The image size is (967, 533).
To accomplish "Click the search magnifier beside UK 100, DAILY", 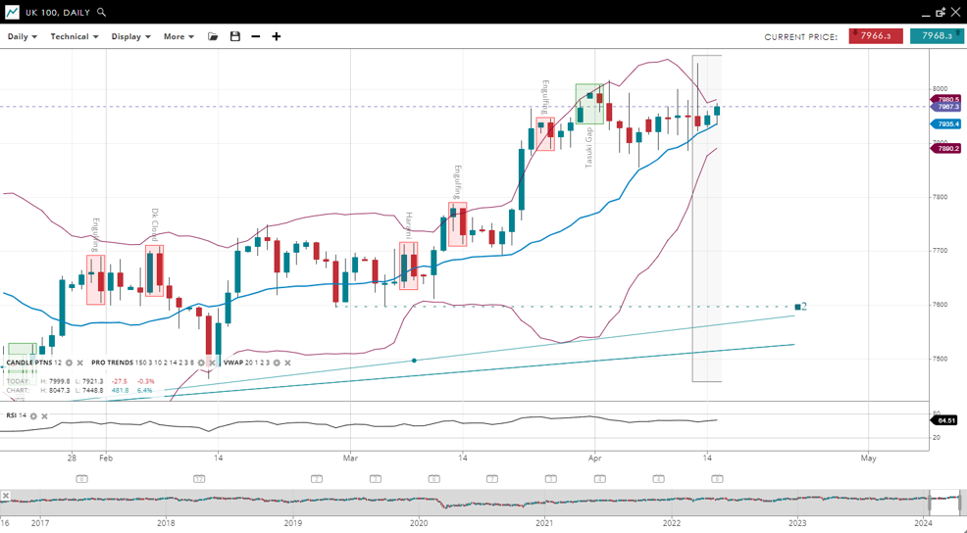I will 101,13.
